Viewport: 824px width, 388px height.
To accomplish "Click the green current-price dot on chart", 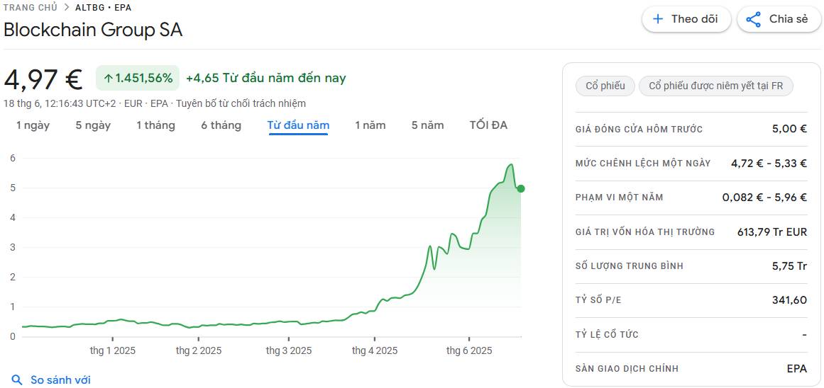I will [x=521, y=189].
